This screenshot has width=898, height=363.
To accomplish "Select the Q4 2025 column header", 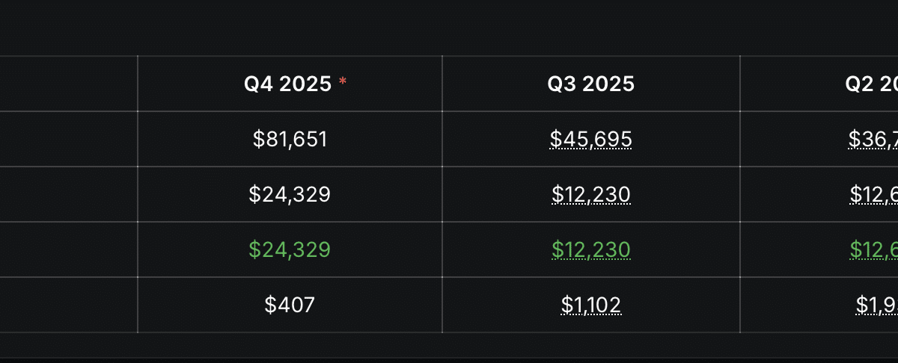I will (288, 84).
